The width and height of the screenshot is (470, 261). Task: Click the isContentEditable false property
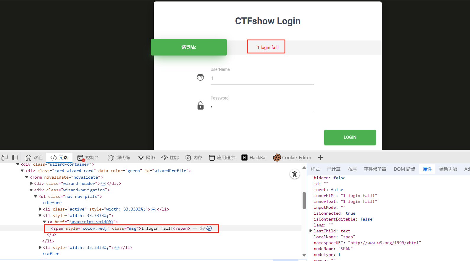point(343,219)
